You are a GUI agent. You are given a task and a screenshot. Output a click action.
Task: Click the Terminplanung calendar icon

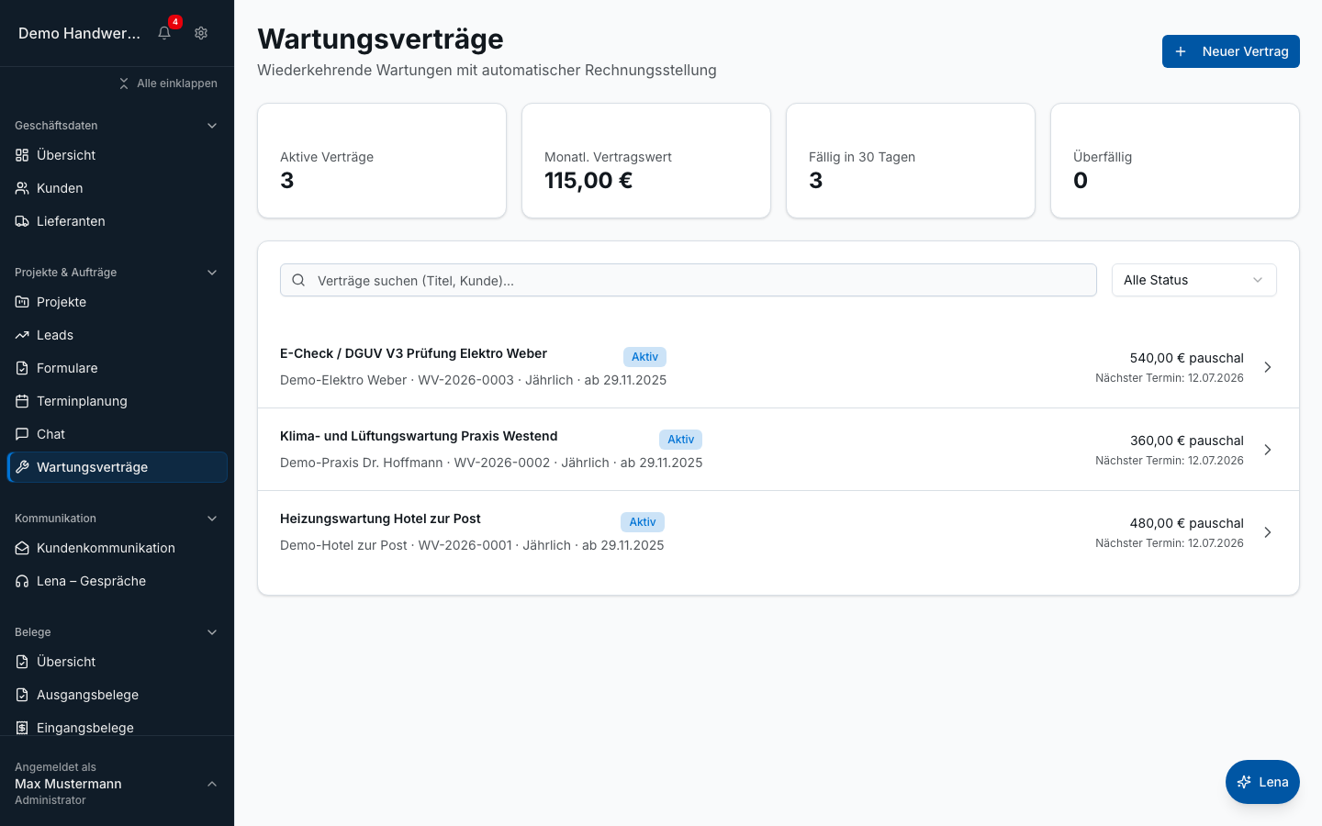coord(22,401)
